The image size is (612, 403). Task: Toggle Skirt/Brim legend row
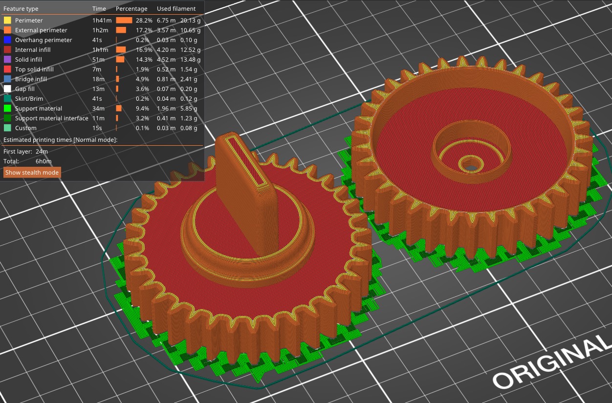tap(29, 99)
